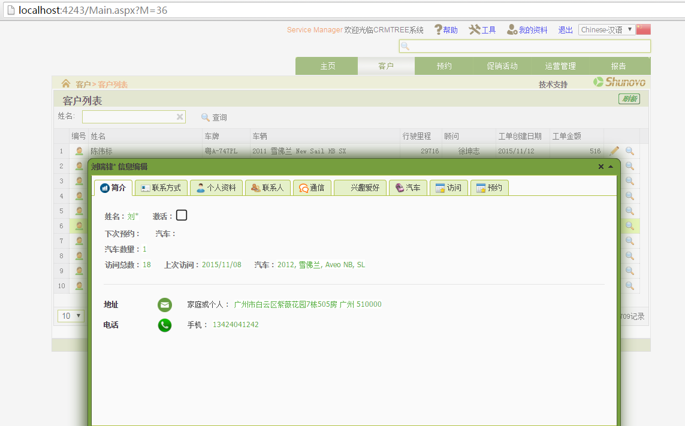The image size is (685, 426).
Task: Click the green address envelope icon
Action: tap(165, 304)
